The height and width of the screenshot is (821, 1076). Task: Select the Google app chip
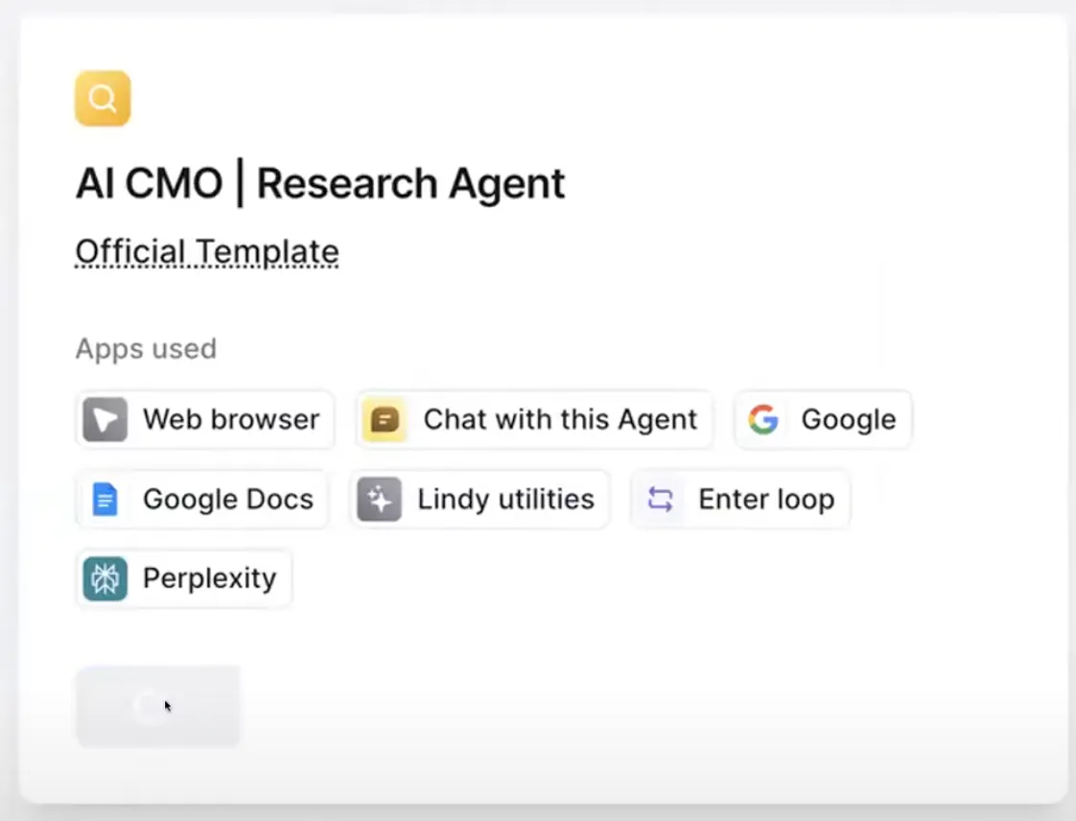click(823, 420)
